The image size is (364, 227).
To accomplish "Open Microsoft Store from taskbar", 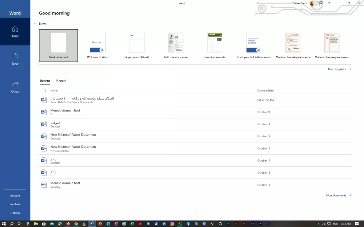I will point(44,224).
